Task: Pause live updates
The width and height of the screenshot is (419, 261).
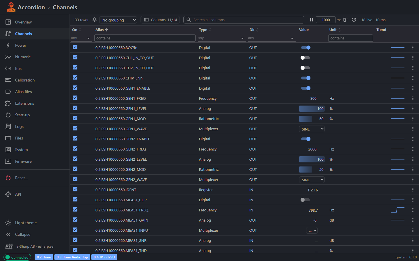Action: (x=312, y=20)
